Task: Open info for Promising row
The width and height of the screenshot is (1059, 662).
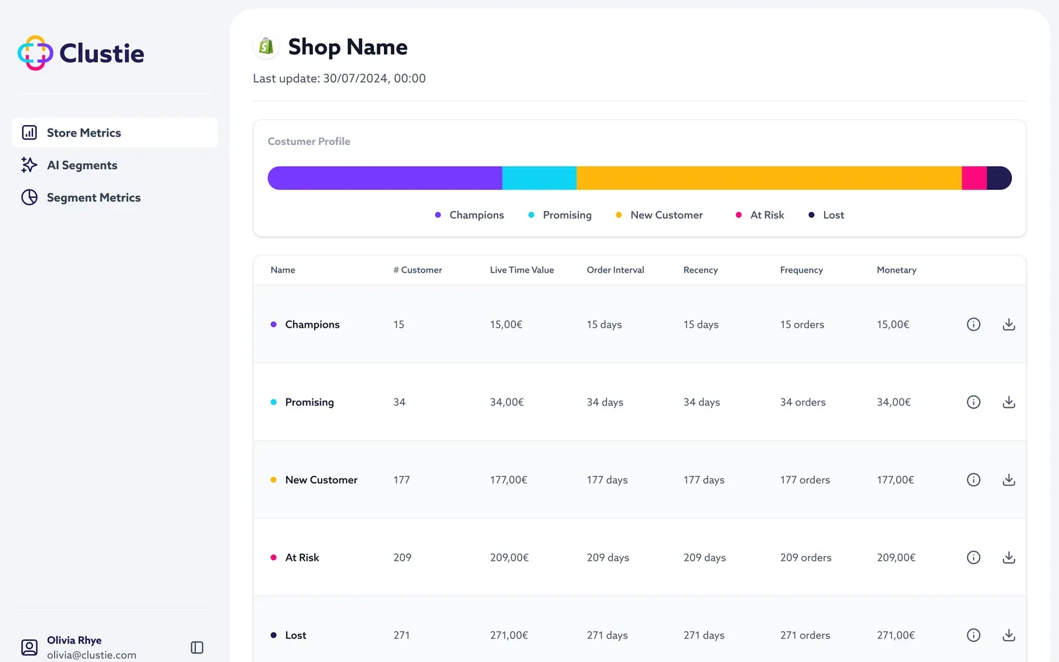Action: pos(974,402)
